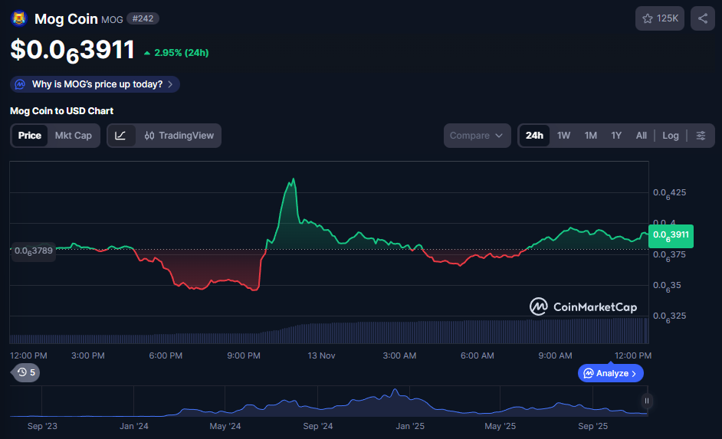The height and width of the screenshot is (439, 722).
Task: Select the 1W time range
Action: [563, 136]
